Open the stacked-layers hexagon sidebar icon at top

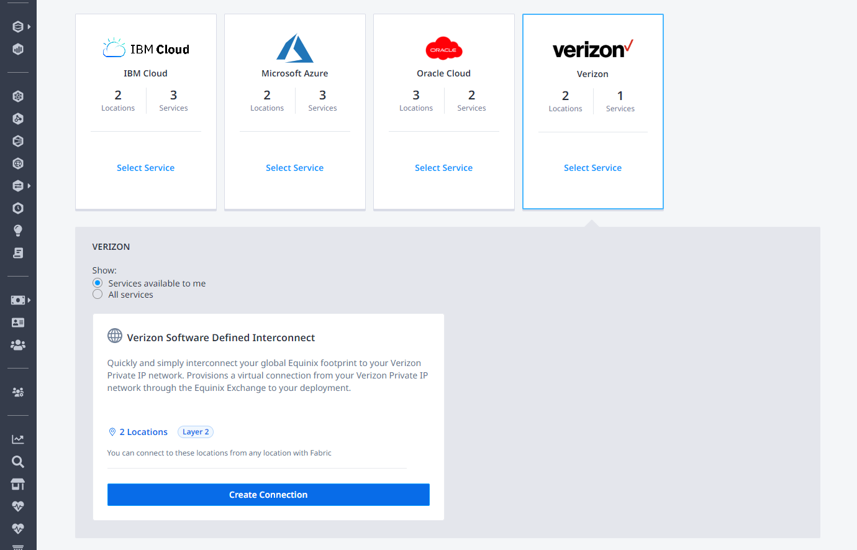click(18, 27)
